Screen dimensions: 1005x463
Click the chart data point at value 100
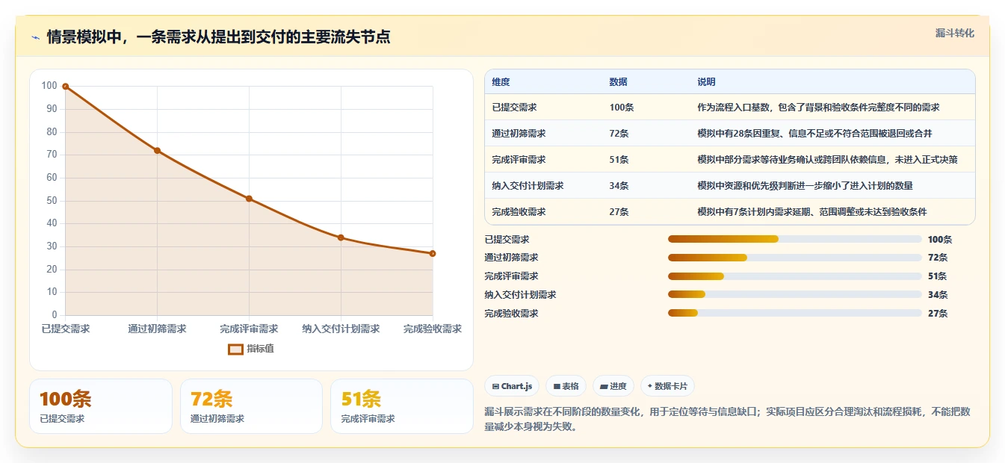click(66, 87)
